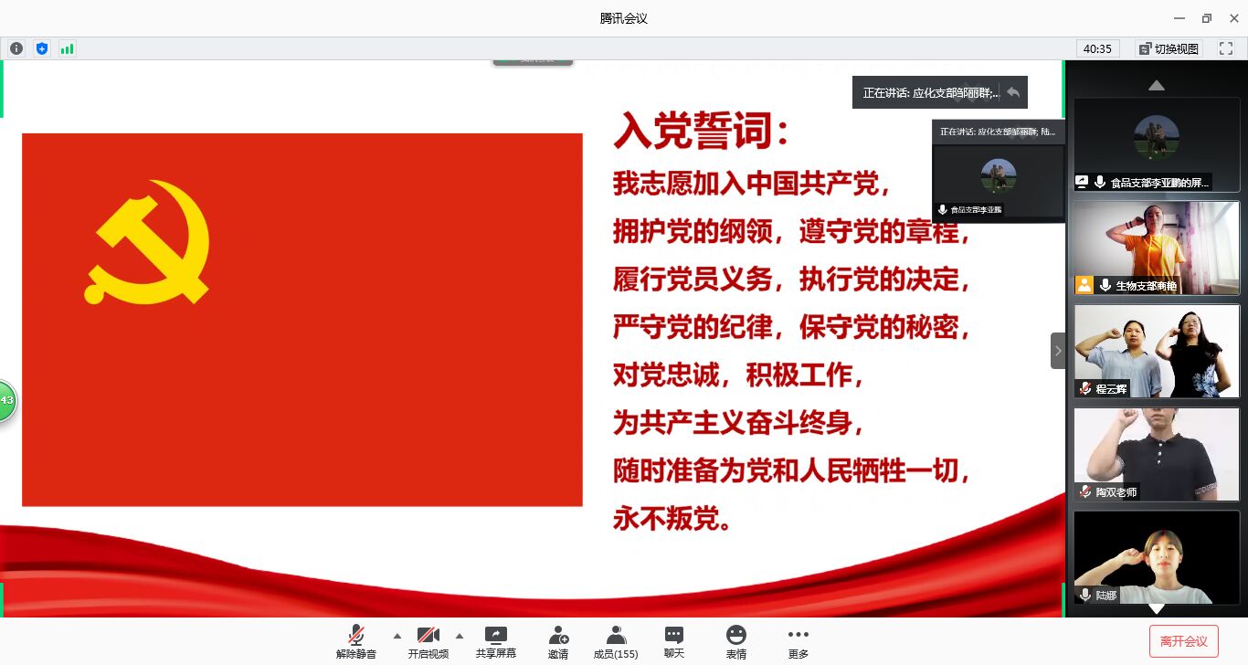Click the 邀请 invite icon
The width and height of the screenshot is (1248, 665).
pyautogui.click(x=558, y=642)
